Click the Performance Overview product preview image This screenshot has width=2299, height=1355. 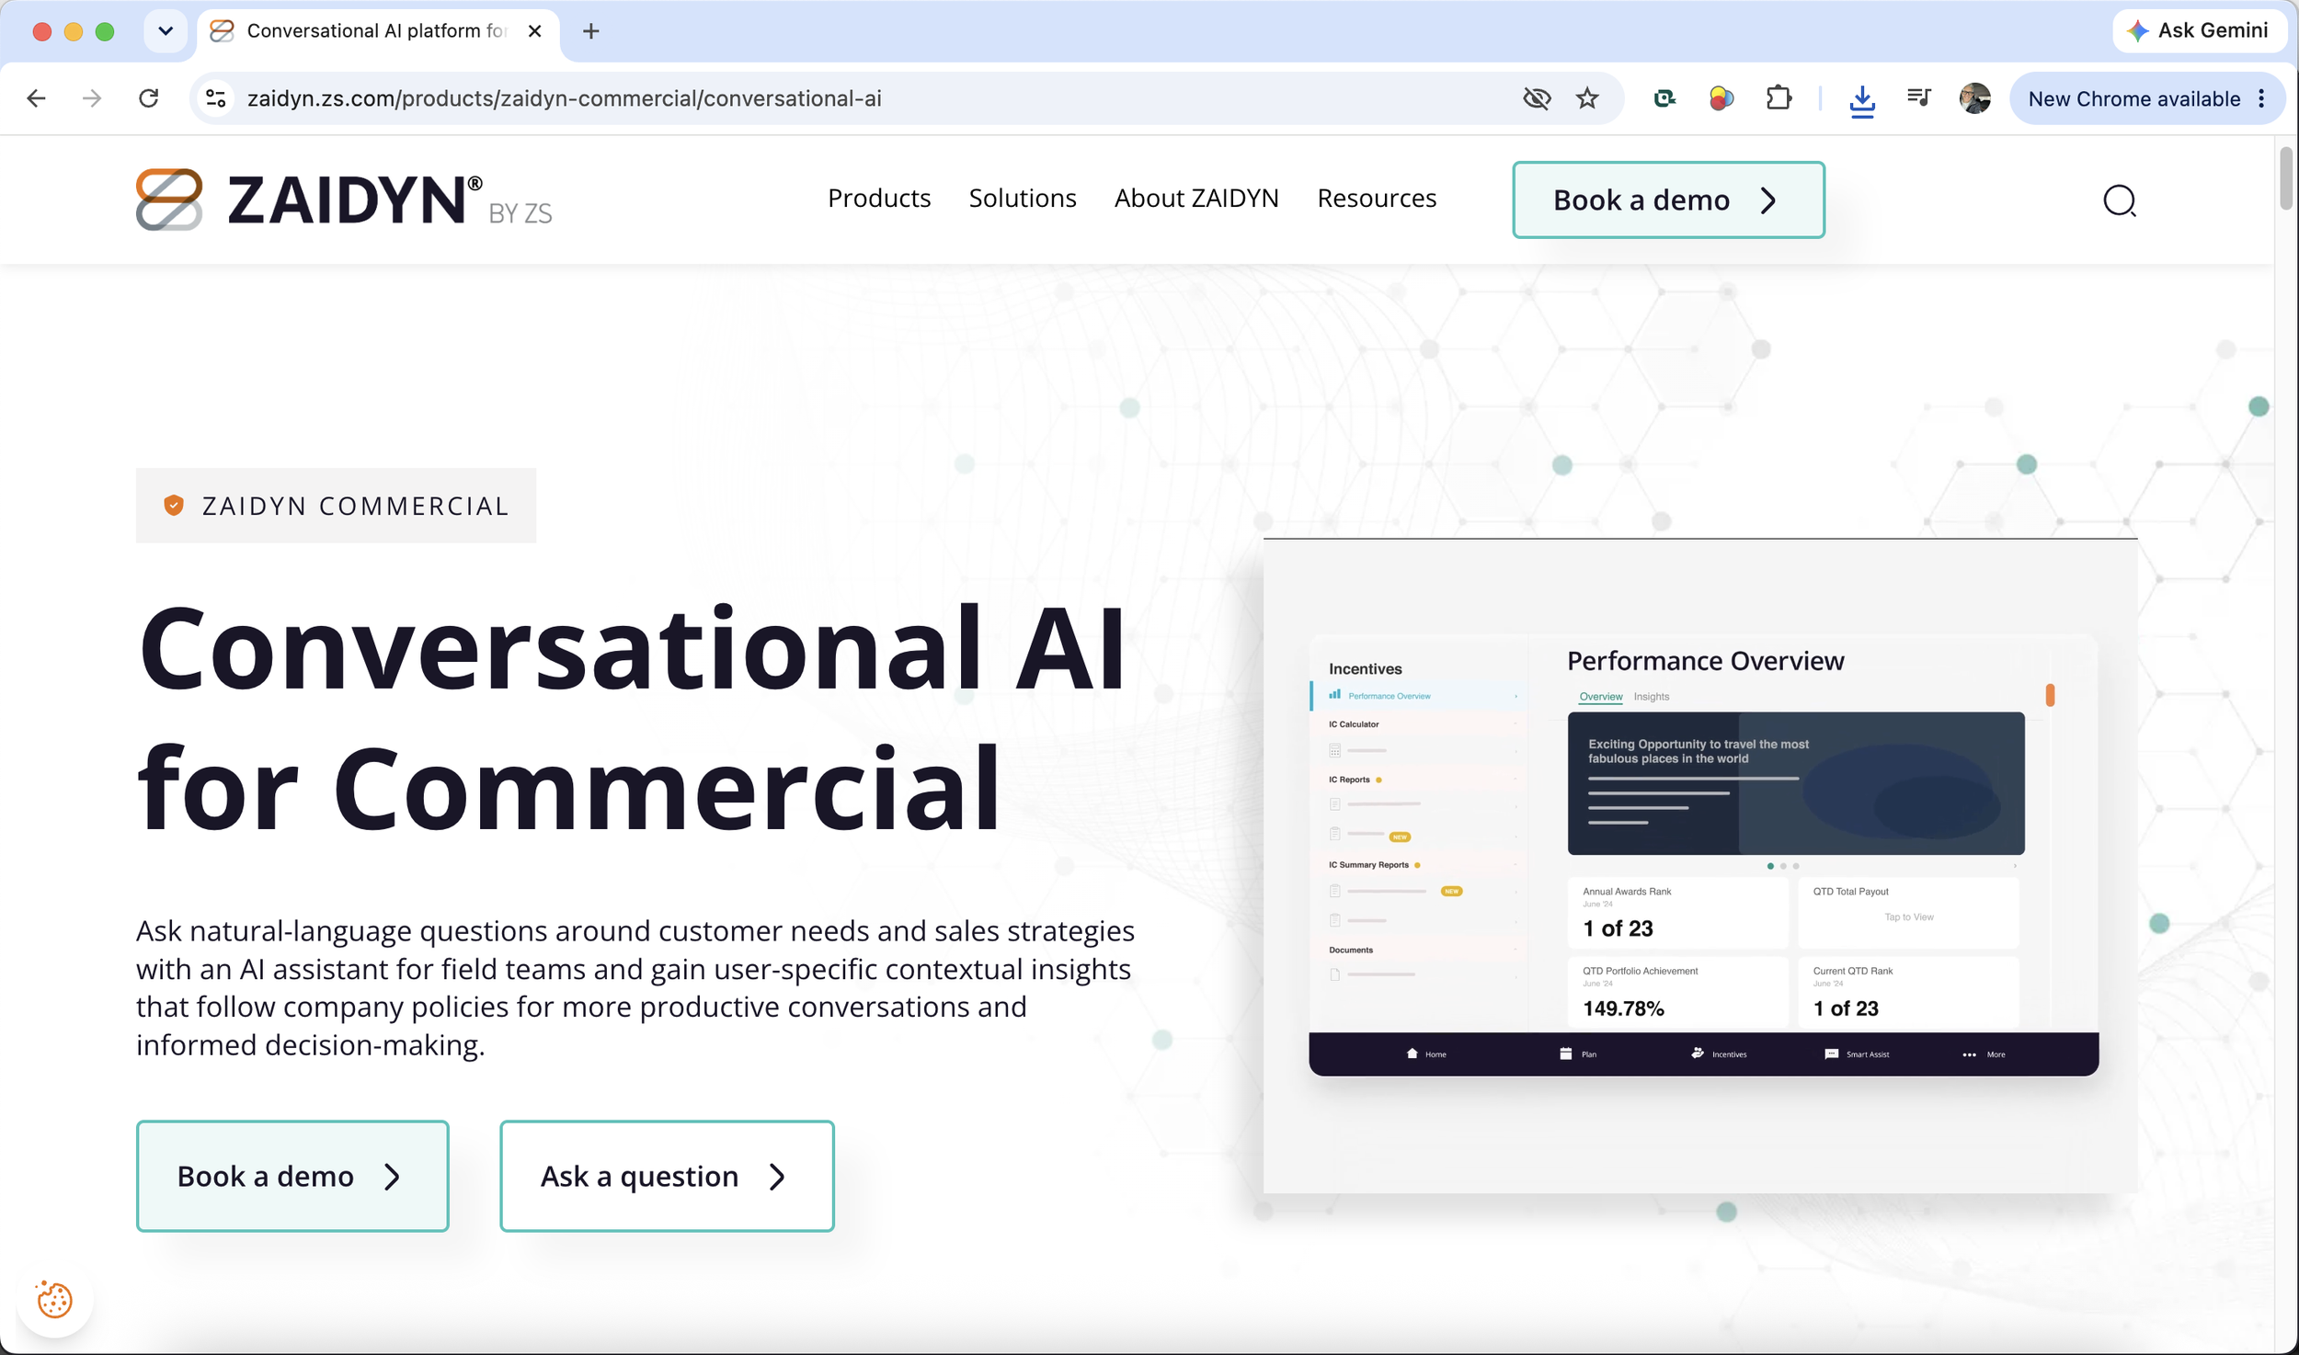tap(1701, 865)
